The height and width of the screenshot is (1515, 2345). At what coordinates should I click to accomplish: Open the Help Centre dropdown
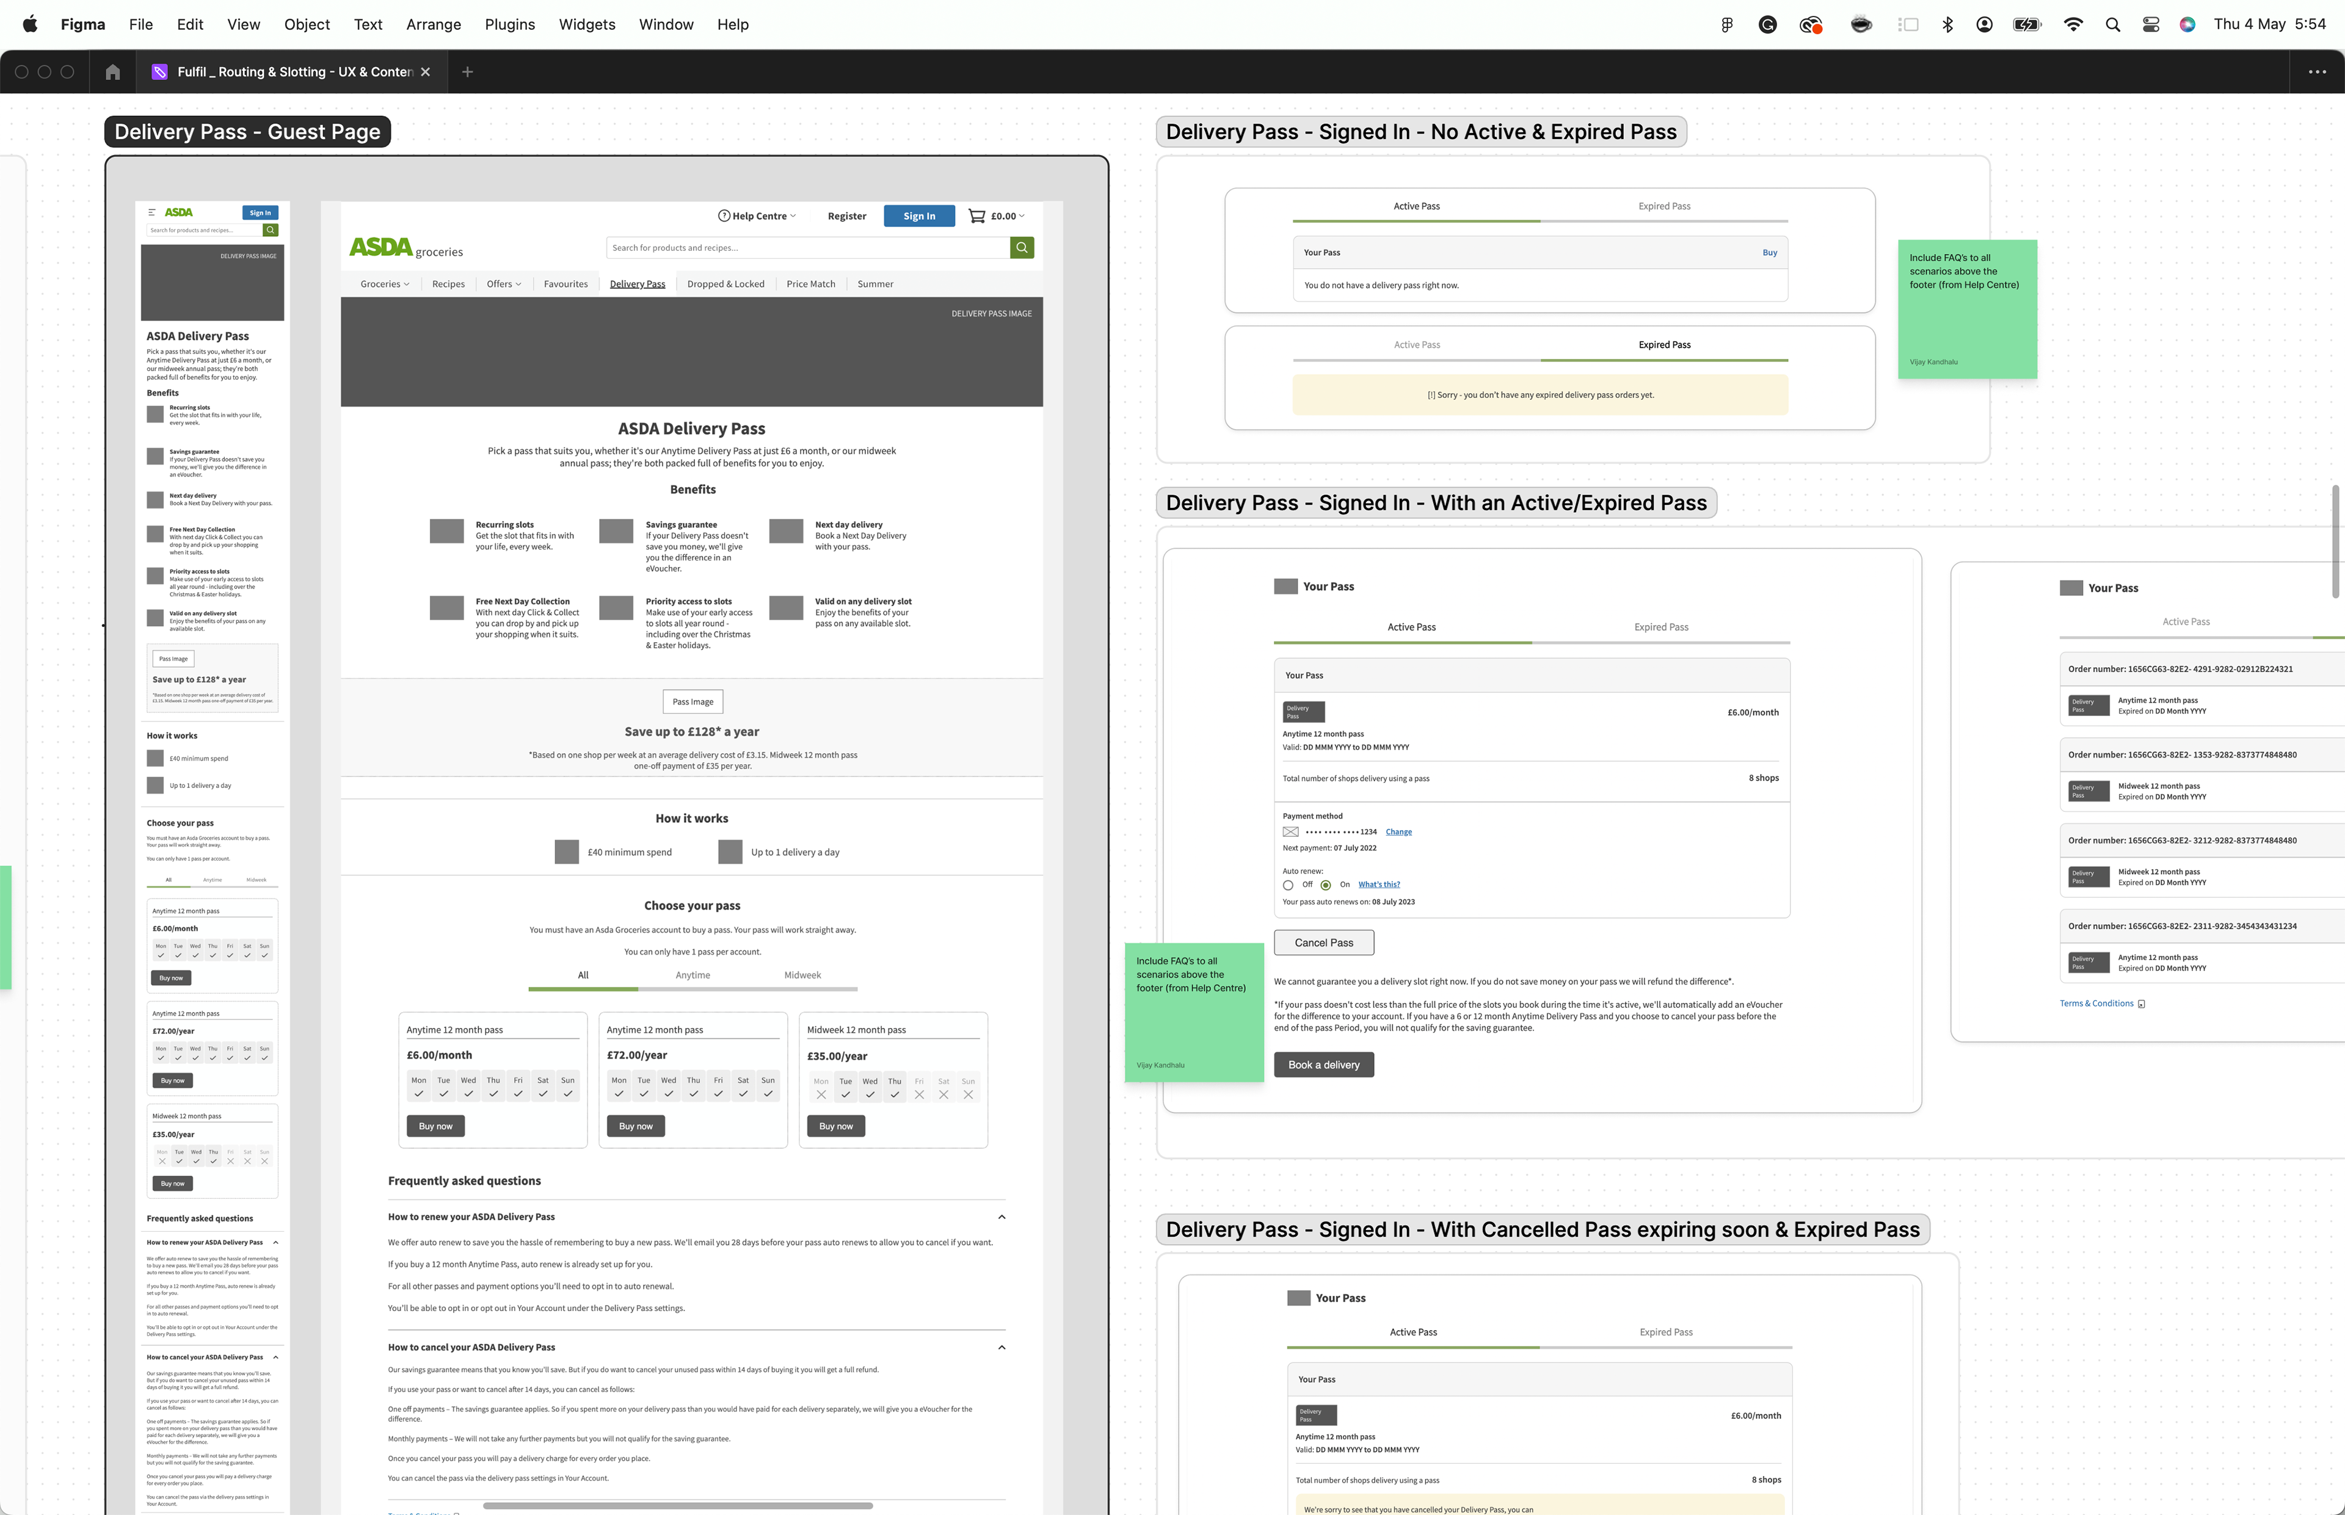[757, 217]
